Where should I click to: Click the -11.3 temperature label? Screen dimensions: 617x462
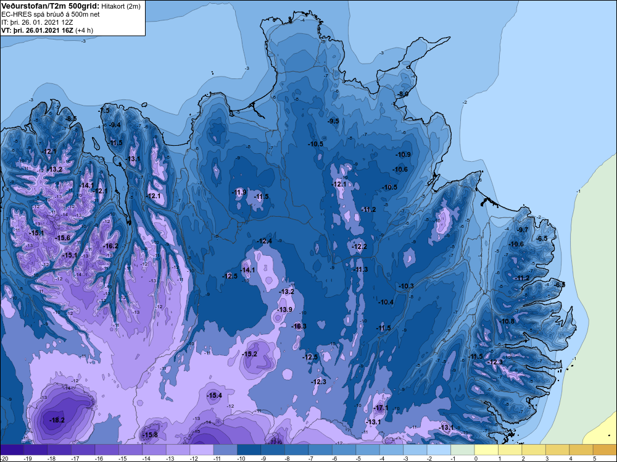(360, 269)
